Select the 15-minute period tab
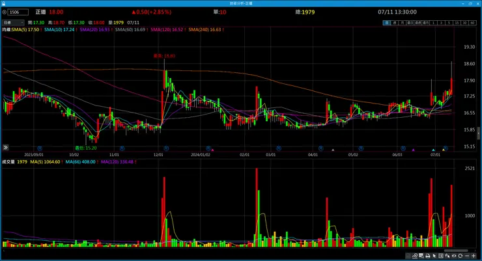Screen dimensions: 482x261 457,23
